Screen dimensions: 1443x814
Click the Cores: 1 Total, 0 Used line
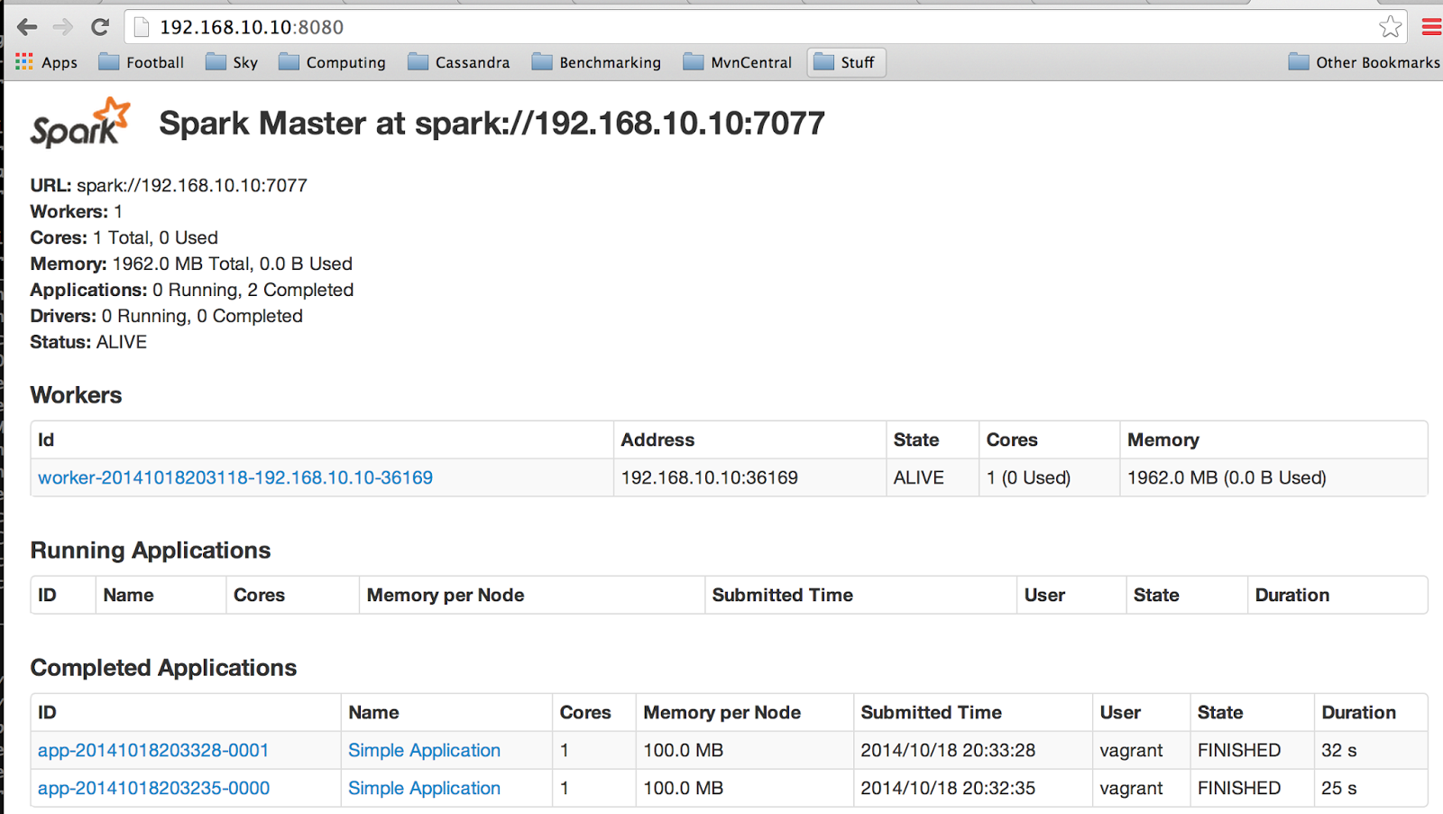[x=124, y=237]
